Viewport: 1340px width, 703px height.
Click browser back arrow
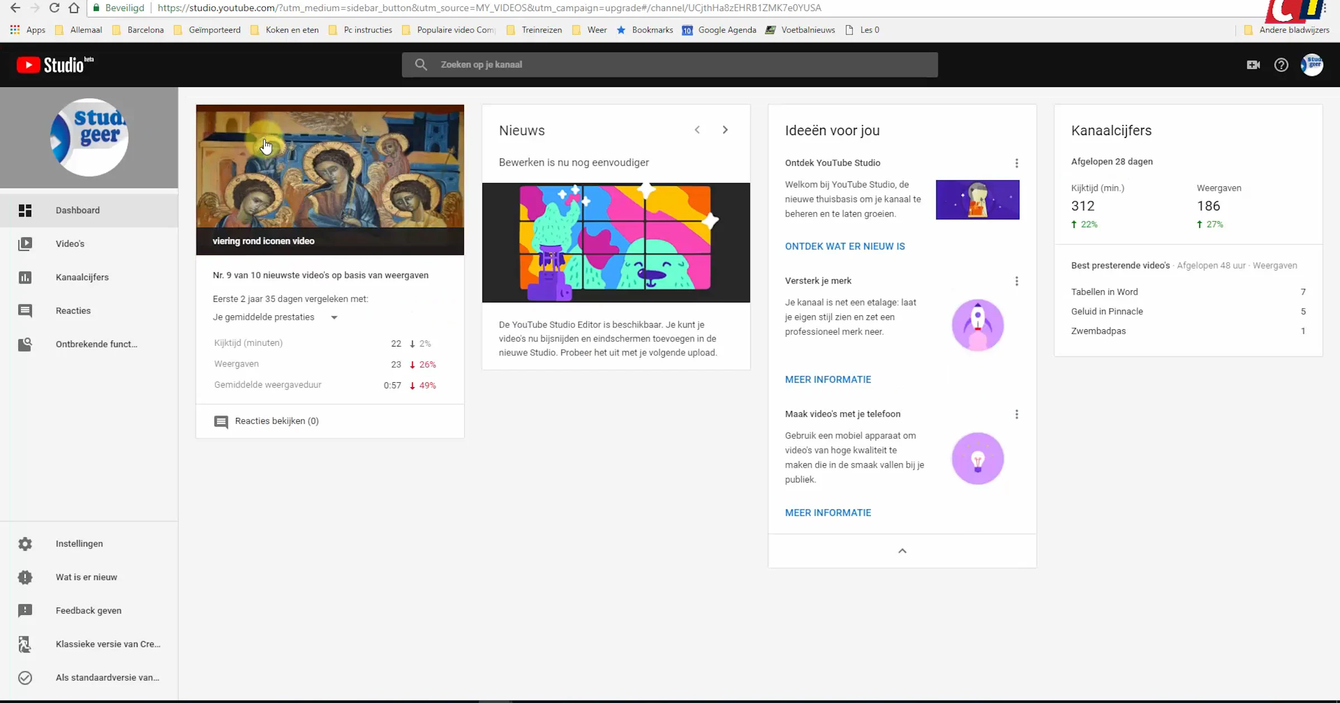click(15, 8)
